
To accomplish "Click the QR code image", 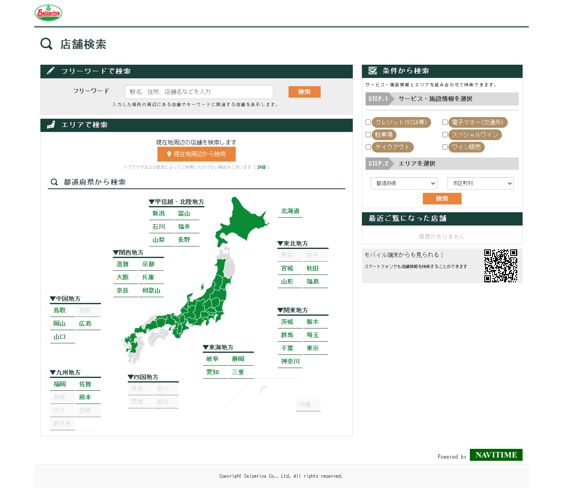I will 500,266.
